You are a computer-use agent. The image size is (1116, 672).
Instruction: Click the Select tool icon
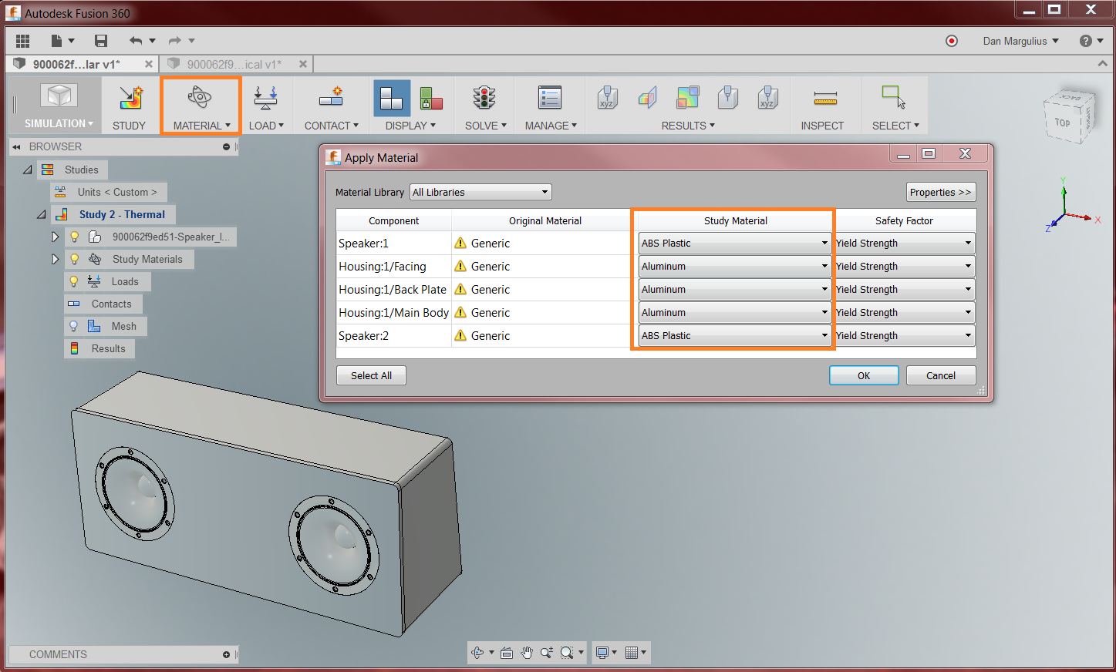894,97
